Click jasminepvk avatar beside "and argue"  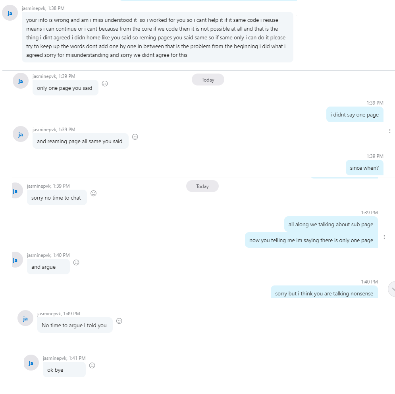[x=17, y=260]
